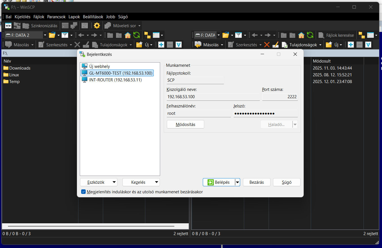Click the Jelszó password field
Viewport: 382px width, 248px height.
pos(265,113)
